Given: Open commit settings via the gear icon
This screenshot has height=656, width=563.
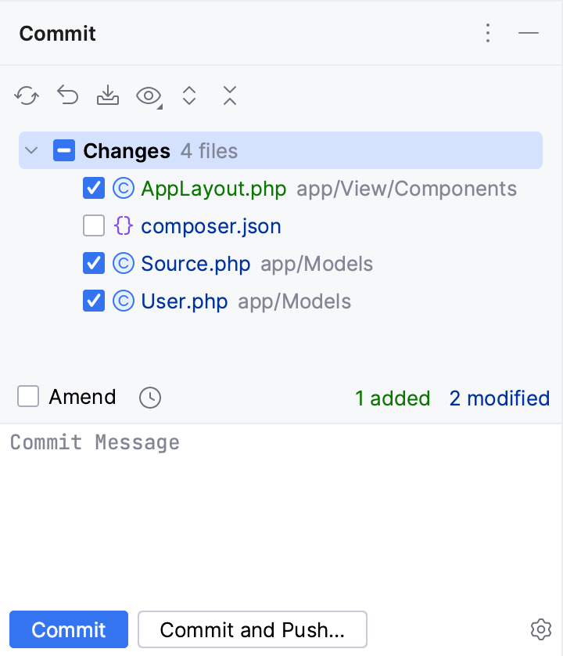Looking at the screenshot, I should pyautogui.click(x=540, y=629).
